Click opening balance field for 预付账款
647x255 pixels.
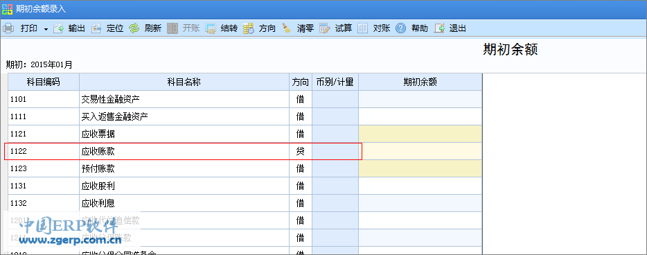pos(420,168)
